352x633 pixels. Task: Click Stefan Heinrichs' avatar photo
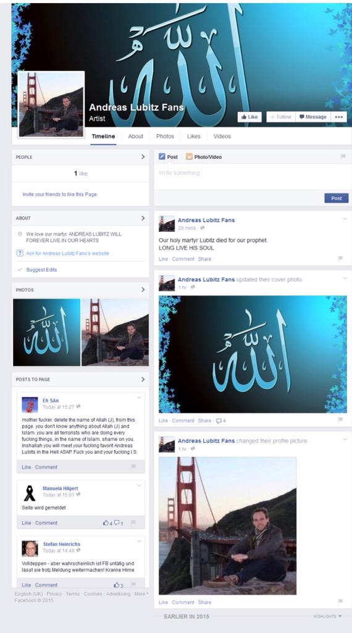point(30,549)
